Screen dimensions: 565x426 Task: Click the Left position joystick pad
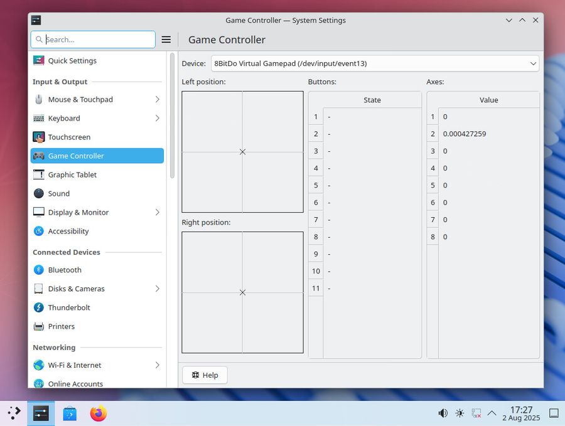pos(242,152)
